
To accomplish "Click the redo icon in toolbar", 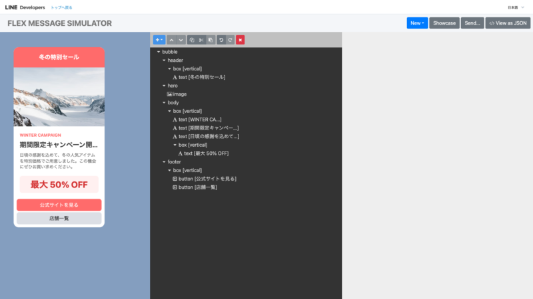I will coord(231,40).
